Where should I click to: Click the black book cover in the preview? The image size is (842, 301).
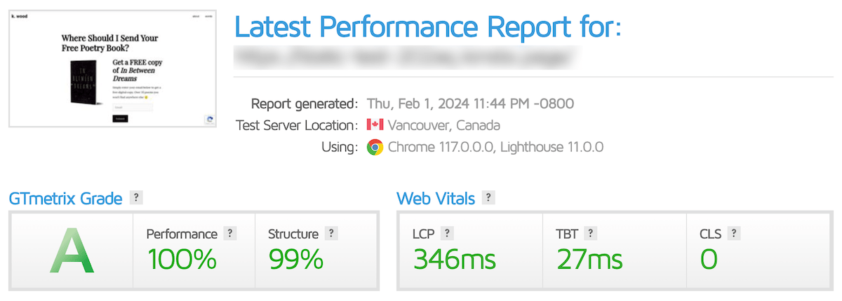81,83
